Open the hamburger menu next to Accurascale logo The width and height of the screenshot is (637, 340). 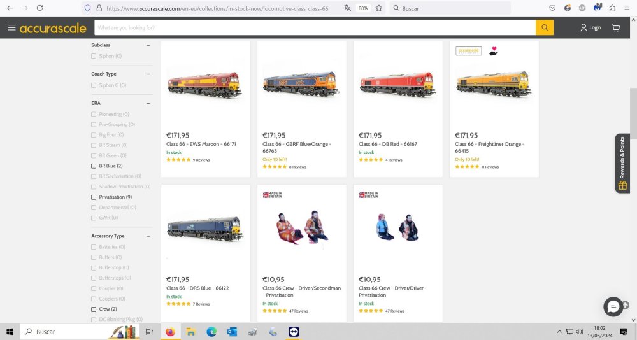(x=11, y=27)
